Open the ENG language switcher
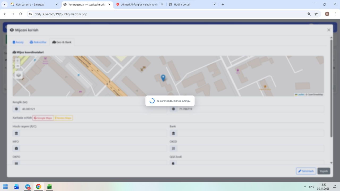Image resolution: width=340 pixels, height=191 pixels. click(x=312, y=186)
